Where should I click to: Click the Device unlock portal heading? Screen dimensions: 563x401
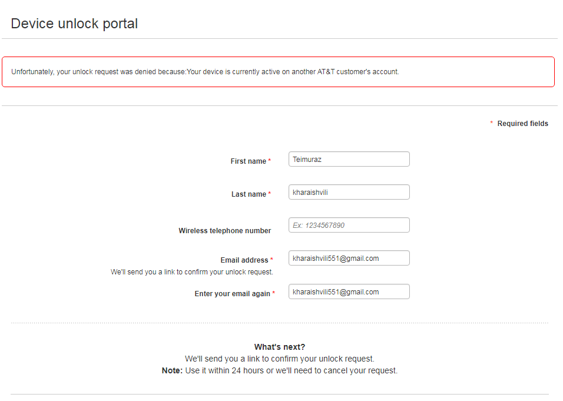click(x=74, y=24)
